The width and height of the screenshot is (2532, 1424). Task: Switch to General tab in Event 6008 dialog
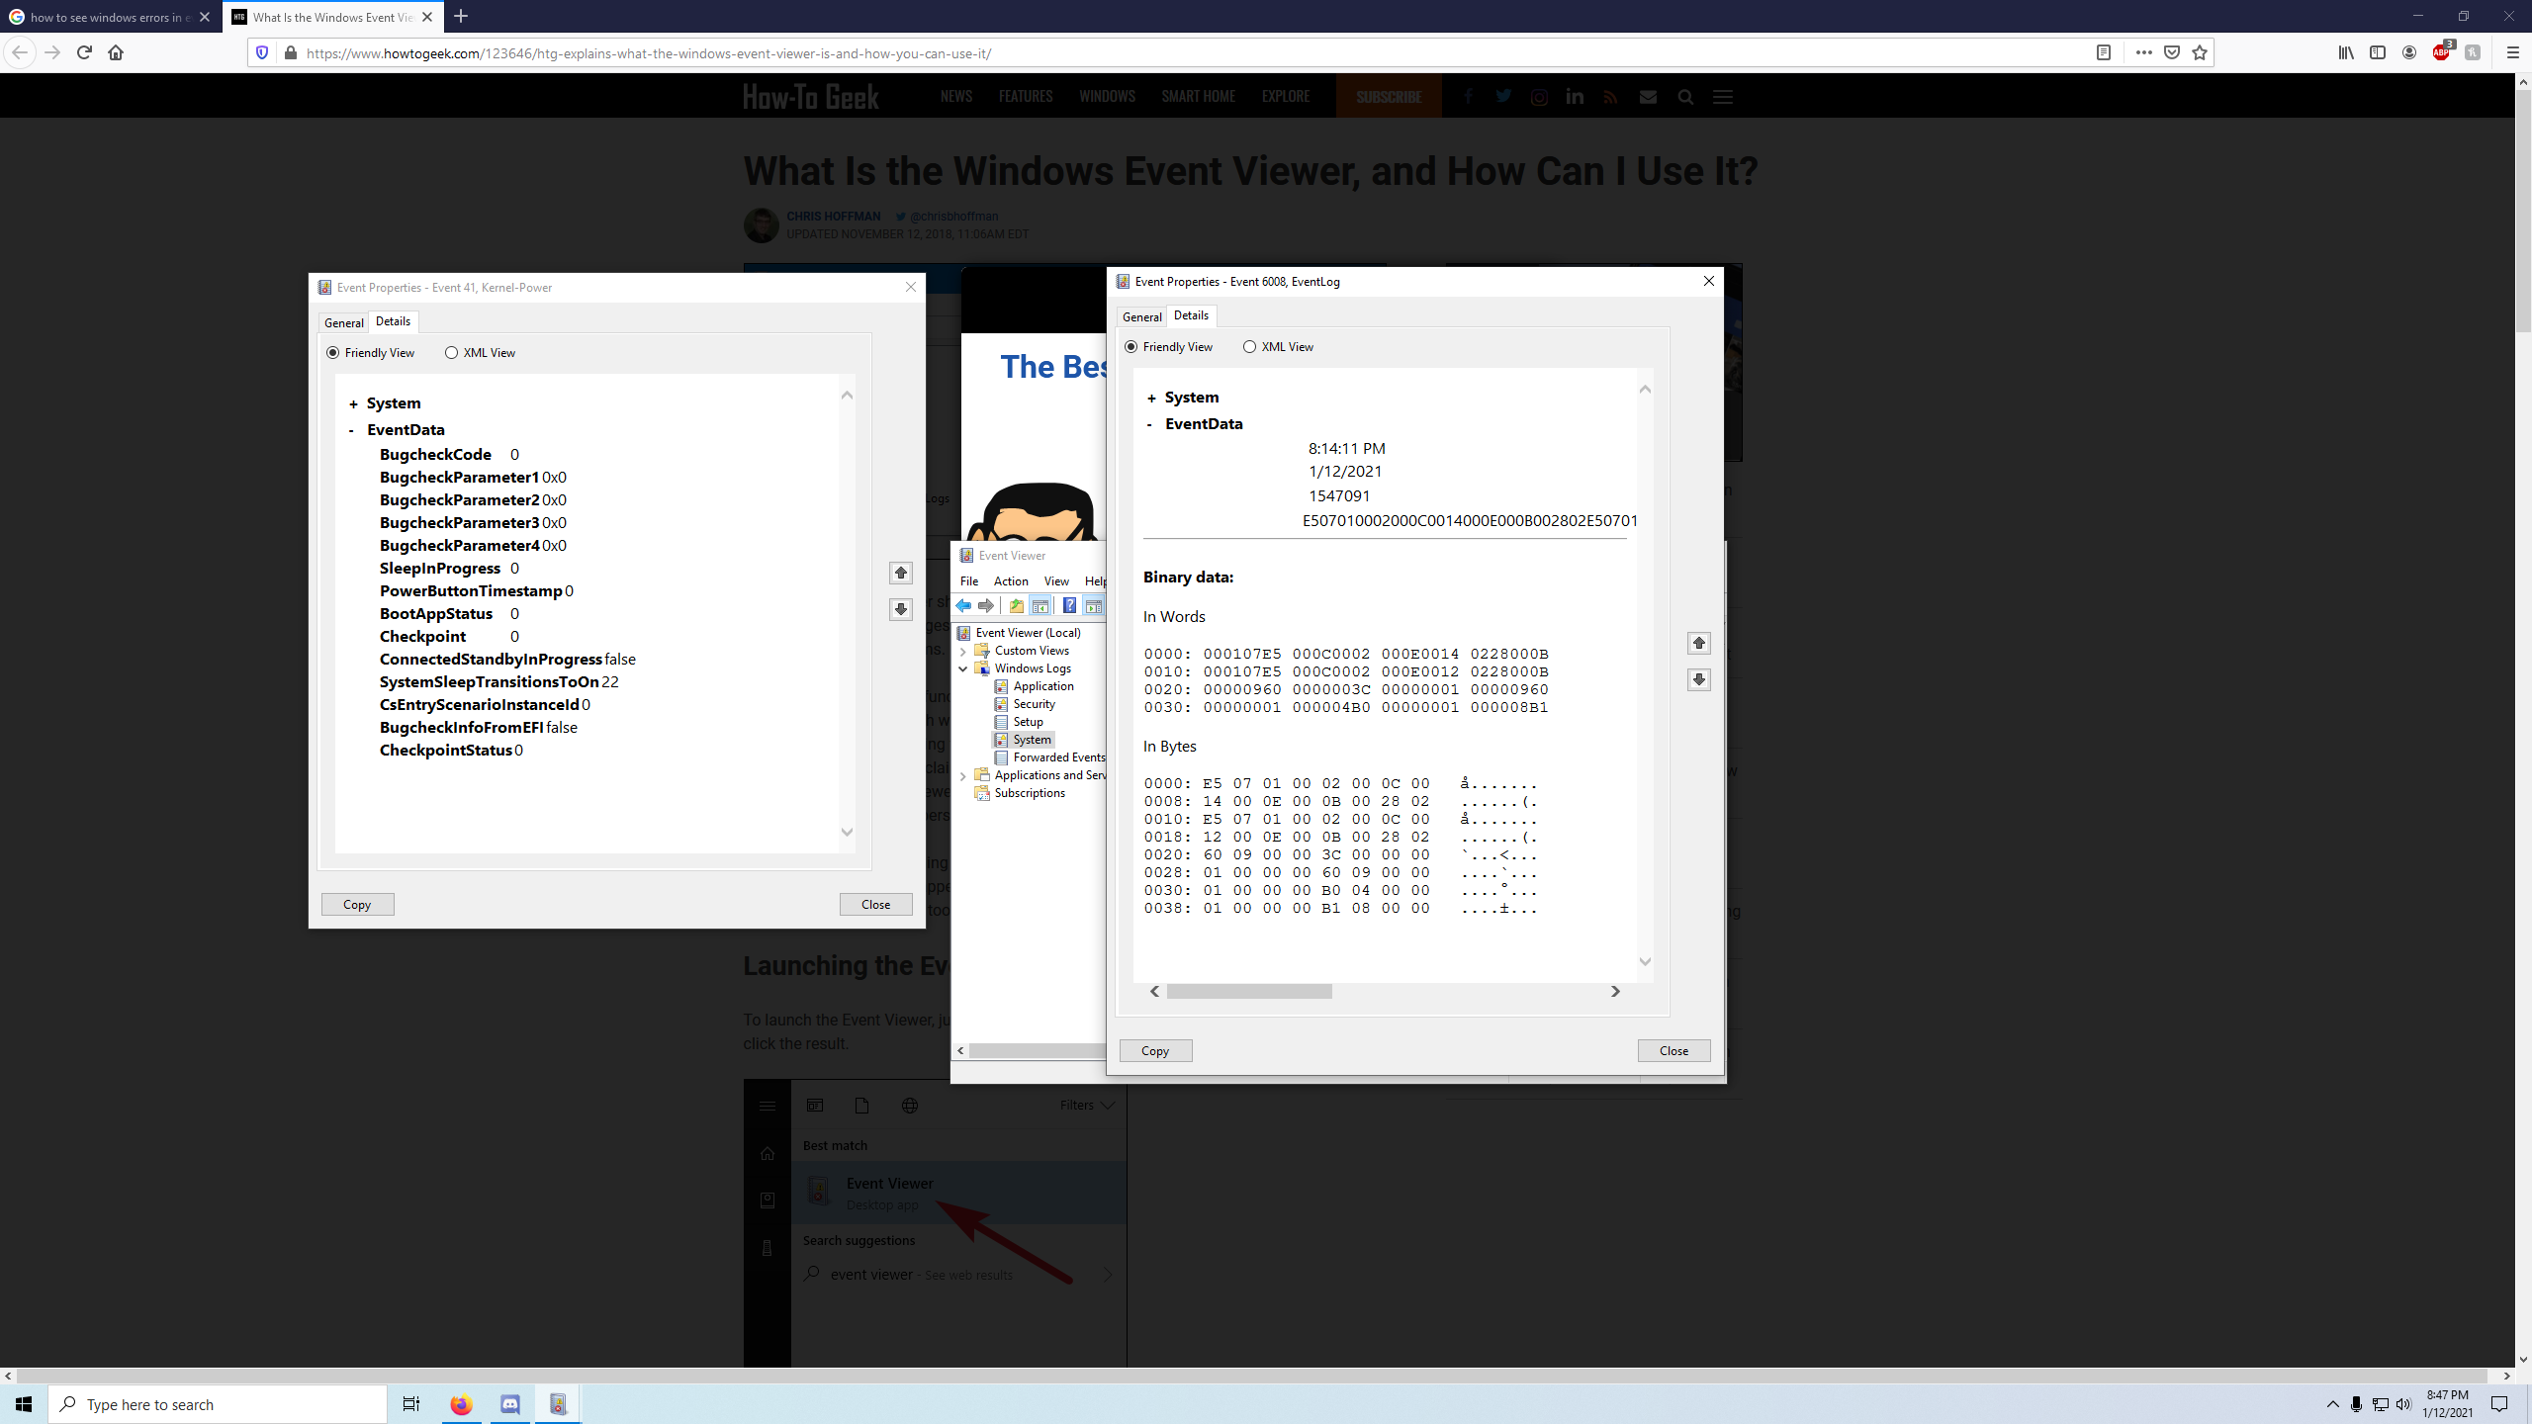click(x=1142, y=316)
